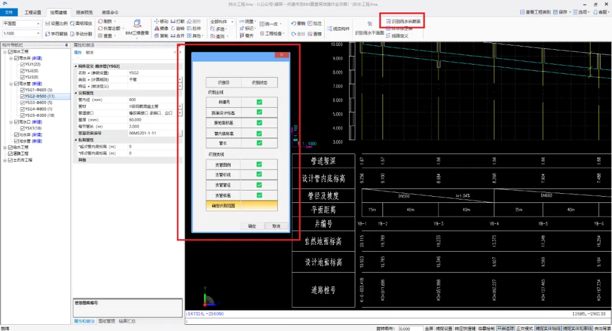Open the 文件 file menu
The width and height of the screenshot is (612, 331).
point(9,12)
